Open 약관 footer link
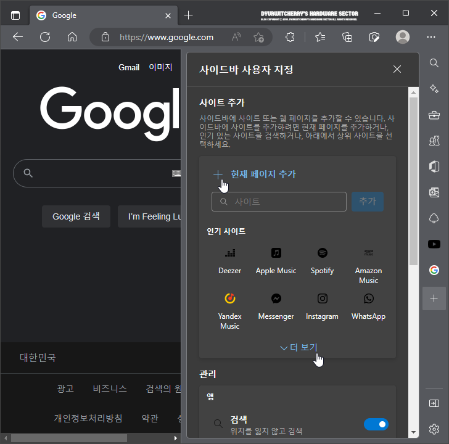Viewport: 449px width, 444px height. point(150,418)
